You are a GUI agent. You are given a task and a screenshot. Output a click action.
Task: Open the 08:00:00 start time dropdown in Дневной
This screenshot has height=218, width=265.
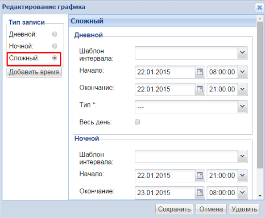[x=243, y=72]
